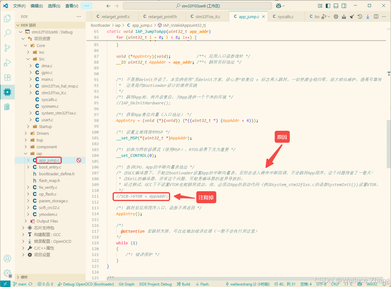Open the Search view in activity bar
Screen dimensions: 391x287
[x=7, y=33]
